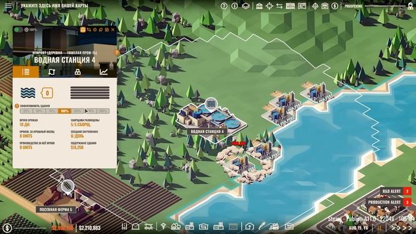416x234 pixels.
Task: Click the Prospering status bar
Action: tap(374, 6)
